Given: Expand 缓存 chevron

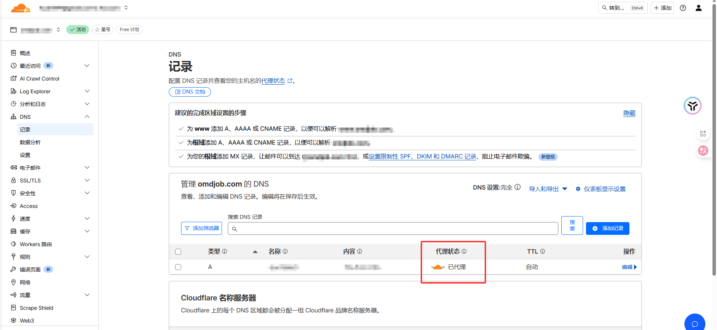Looking at the screenshot, I should [87, 231].
